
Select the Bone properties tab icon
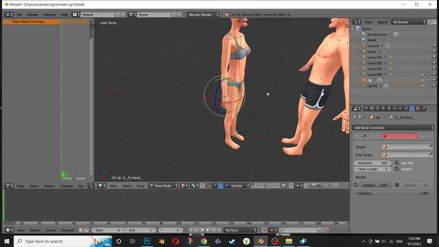pos(406,108)
